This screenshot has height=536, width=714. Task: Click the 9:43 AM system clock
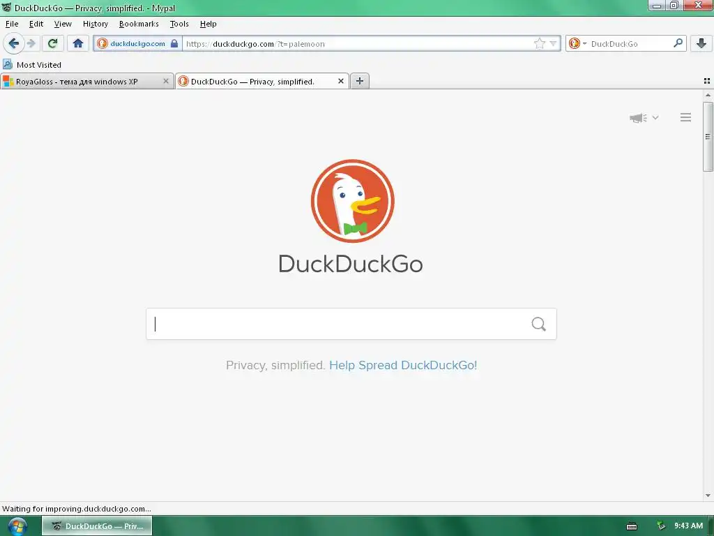[688, 526]
